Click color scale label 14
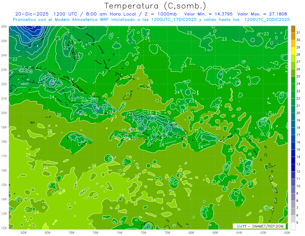This screenshot has height=236, width=305. pos(298,157)
